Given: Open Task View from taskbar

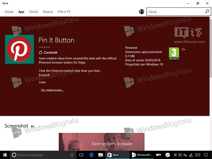Looking at the screenshot, I should pos(81,155).
